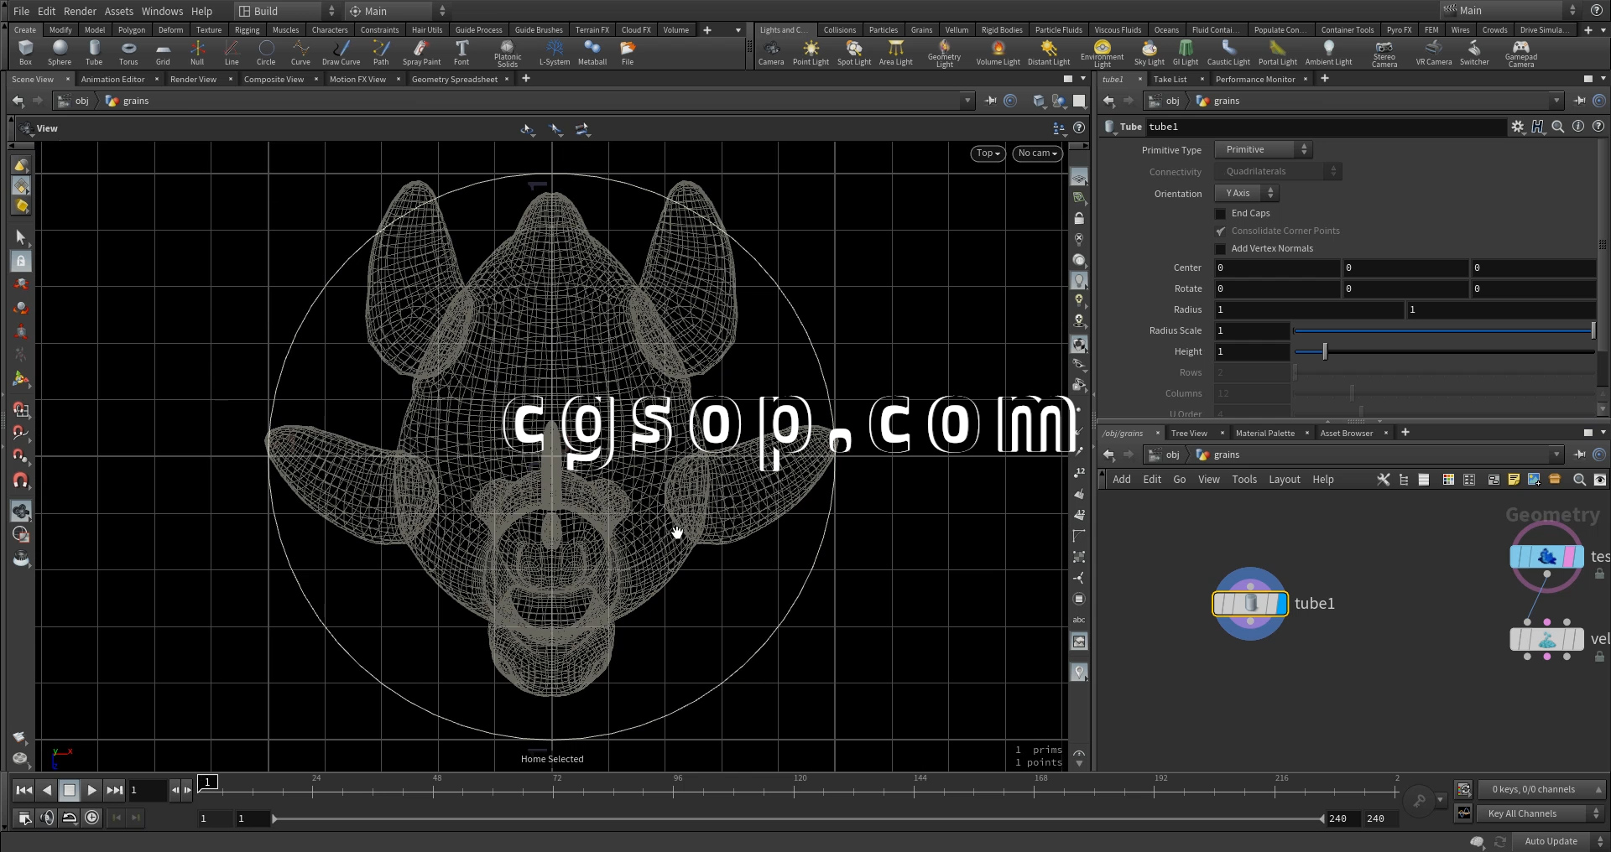Image resolution: width=1611 pixels, height=852 pixels.
Task: Click the L-System shelf tool
Action: (555, 53)
